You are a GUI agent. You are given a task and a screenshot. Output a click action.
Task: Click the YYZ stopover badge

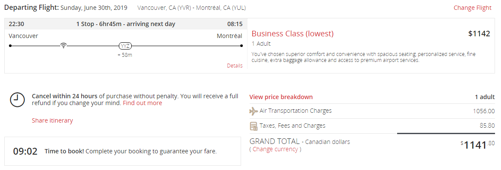tap(125, 46)
